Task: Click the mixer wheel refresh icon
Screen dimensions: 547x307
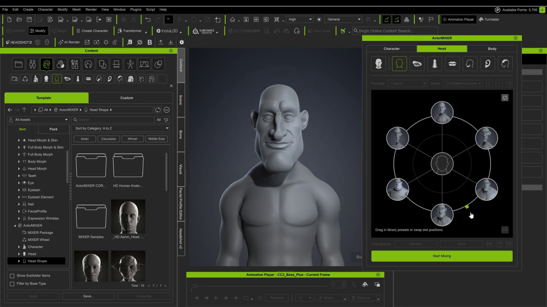Action: point(505,98)
